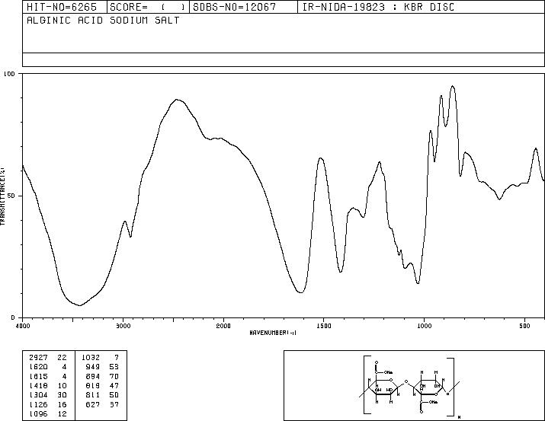Select the "1418" peak table entry
The width and height of the screenshot is (545, 421).
(x=38, y=385)
